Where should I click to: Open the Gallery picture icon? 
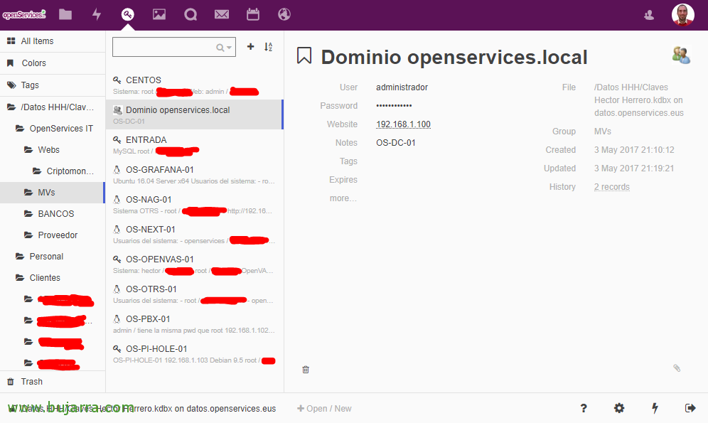tap(159, 14)
